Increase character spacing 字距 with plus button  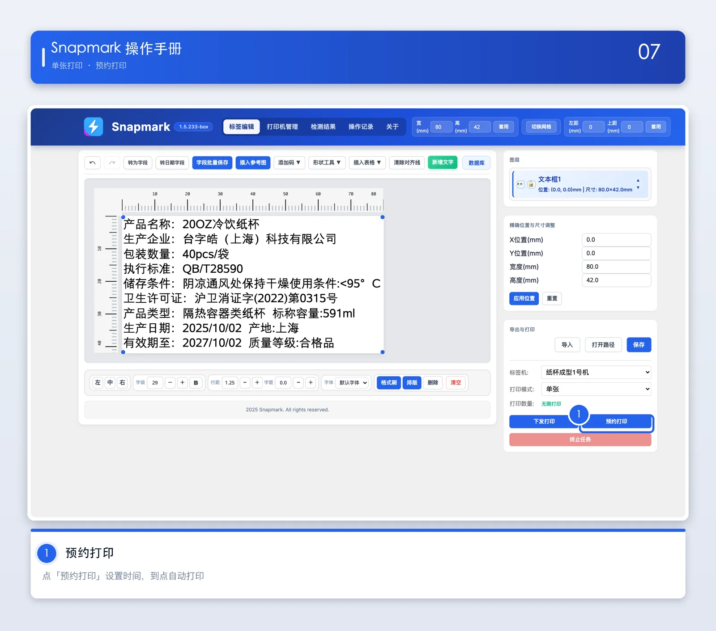[x=311, y=383]
